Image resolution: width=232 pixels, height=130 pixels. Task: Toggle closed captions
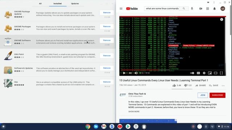[x=198, y=73]
